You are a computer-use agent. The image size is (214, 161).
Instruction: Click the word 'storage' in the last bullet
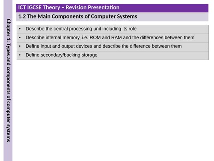(x=89, y=55)
